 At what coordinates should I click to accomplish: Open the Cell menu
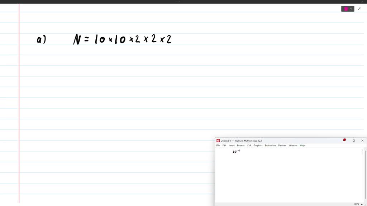point(249,146)
